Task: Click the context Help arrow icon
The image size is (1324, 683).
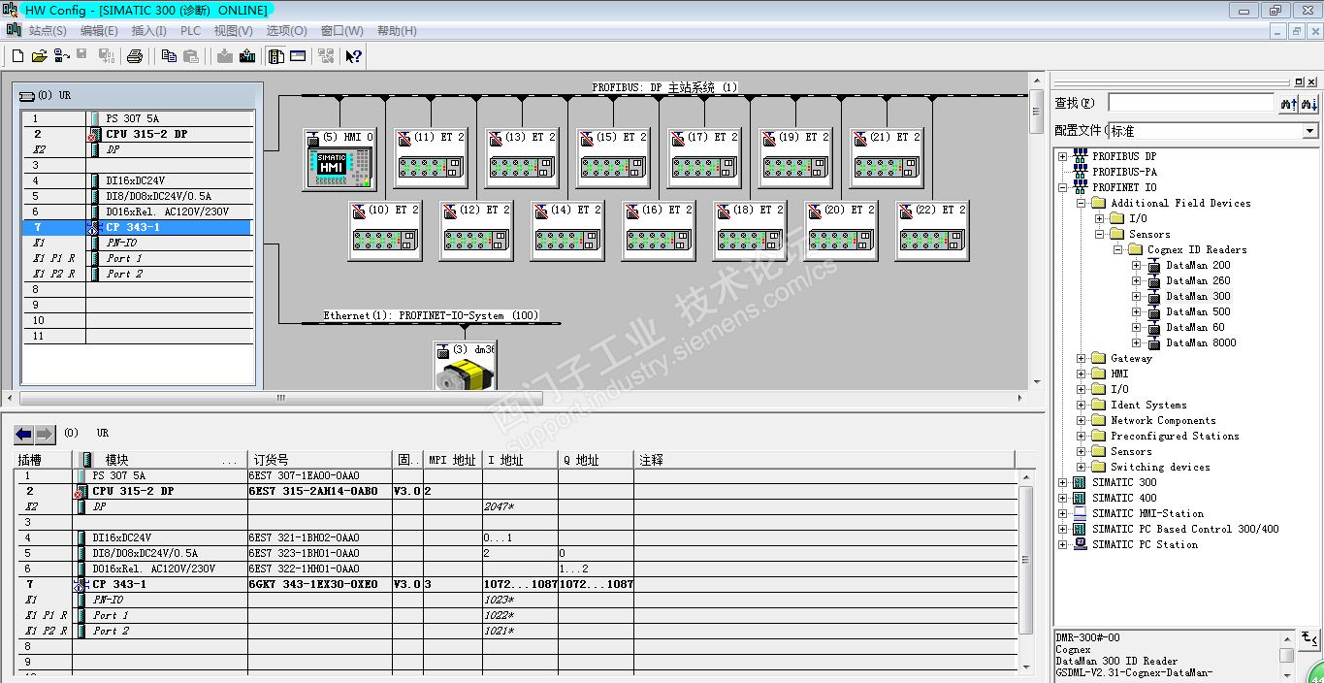Action: point(354,56)
